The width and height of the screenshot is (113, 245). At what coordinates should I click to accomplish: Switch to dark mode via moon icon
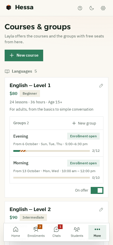point(92,8)
